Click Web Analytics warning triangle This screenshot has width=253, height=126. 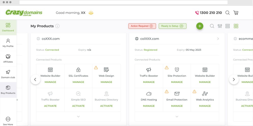pos(194,92)
